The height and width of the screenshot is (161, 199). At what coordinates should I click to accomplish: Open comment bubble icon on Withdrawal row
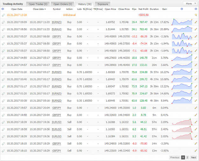click(196, 15)
